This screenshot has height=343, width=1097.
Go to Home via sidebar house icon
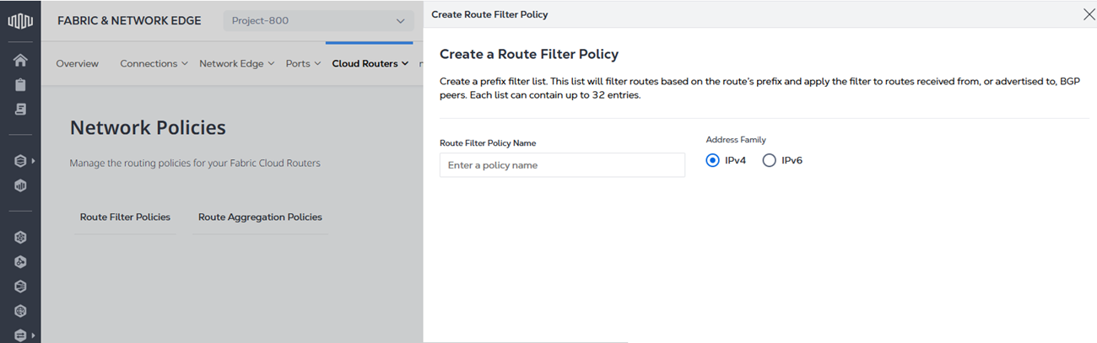pos(20,61)
